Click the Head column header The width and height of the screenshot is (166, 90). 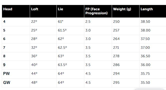pos(7,9)
